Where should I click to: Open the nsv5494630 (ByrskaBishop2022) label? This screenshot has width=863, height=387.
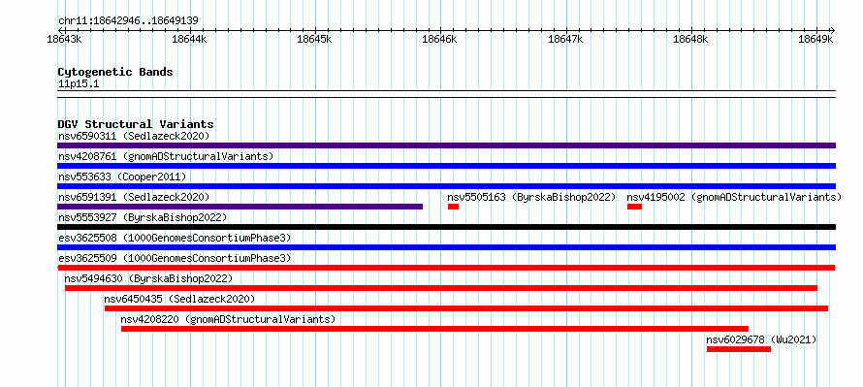148,278
